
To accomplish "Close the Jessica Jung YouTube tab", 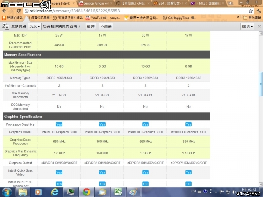I will pos(111,3).
